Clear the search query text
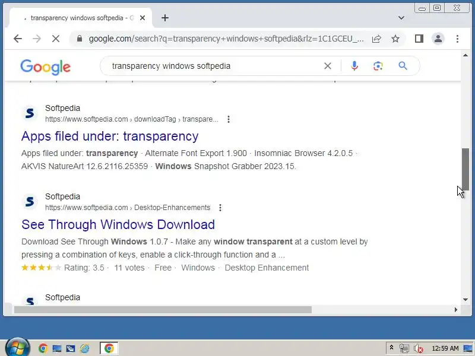 [328, 66]
